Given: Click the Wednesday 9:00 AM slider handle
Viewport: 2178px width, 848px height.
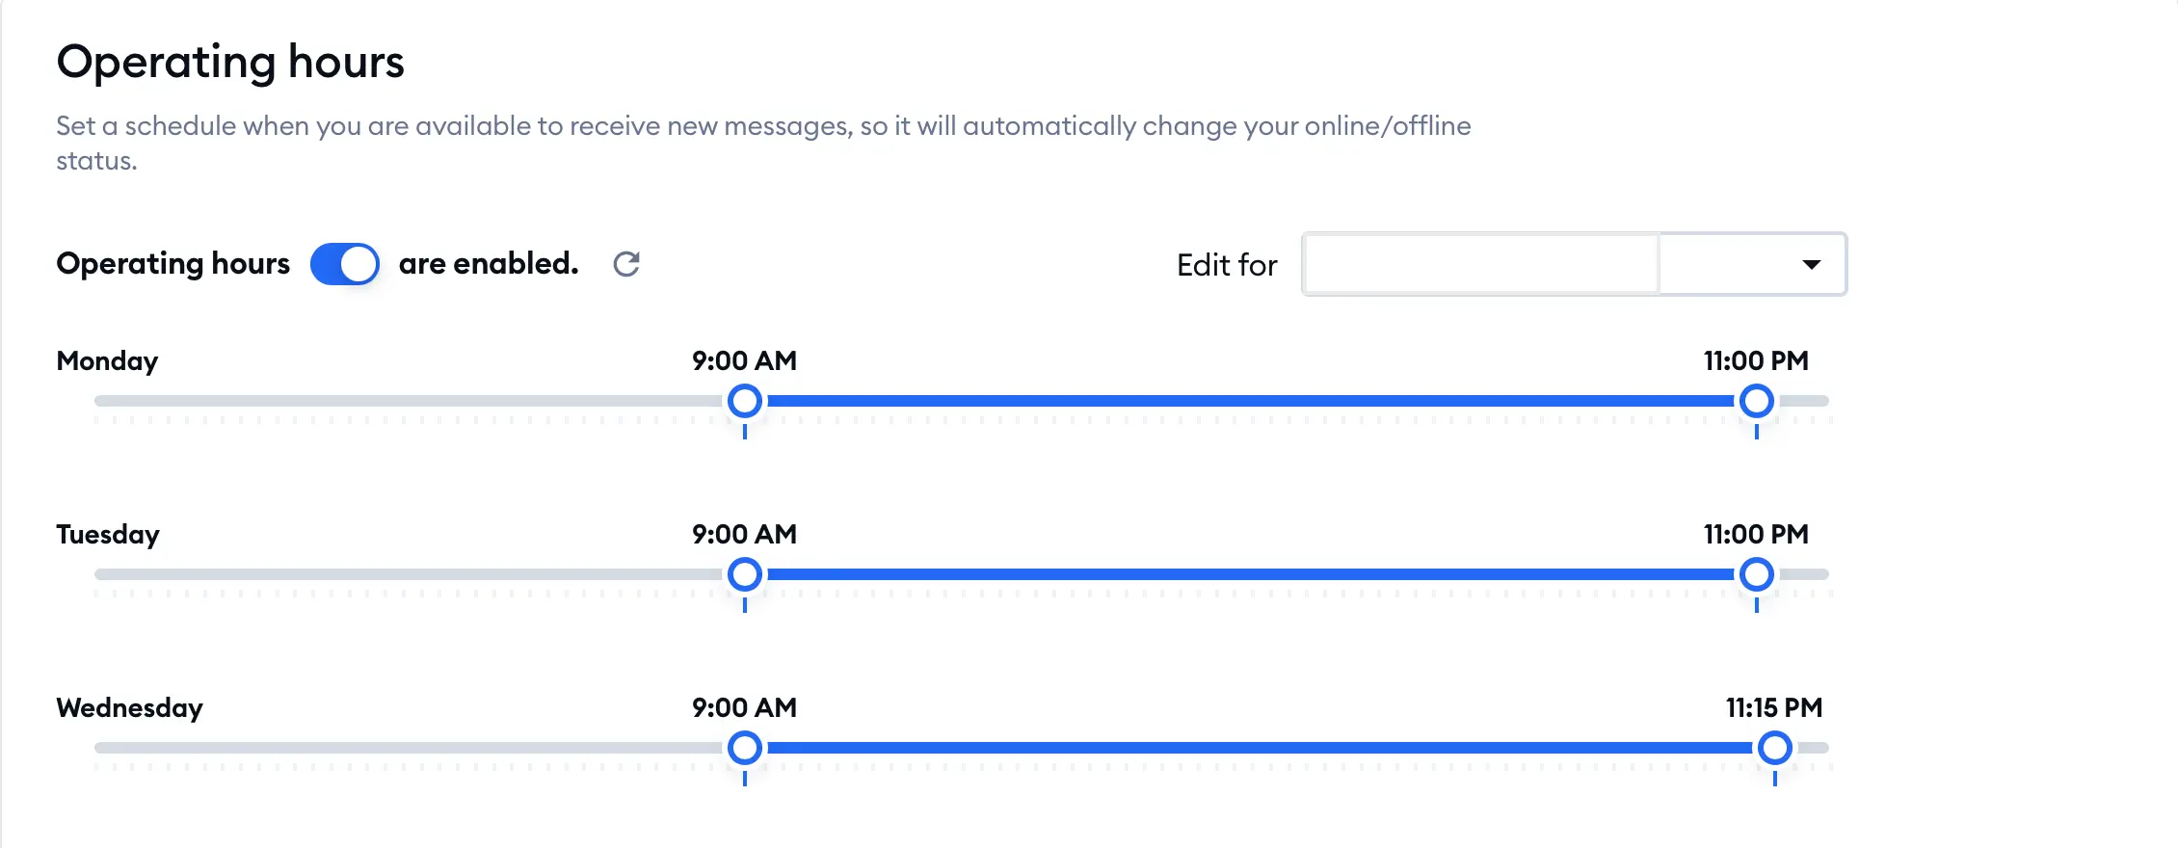Looking at the screenshot, I should pos(745,747).
